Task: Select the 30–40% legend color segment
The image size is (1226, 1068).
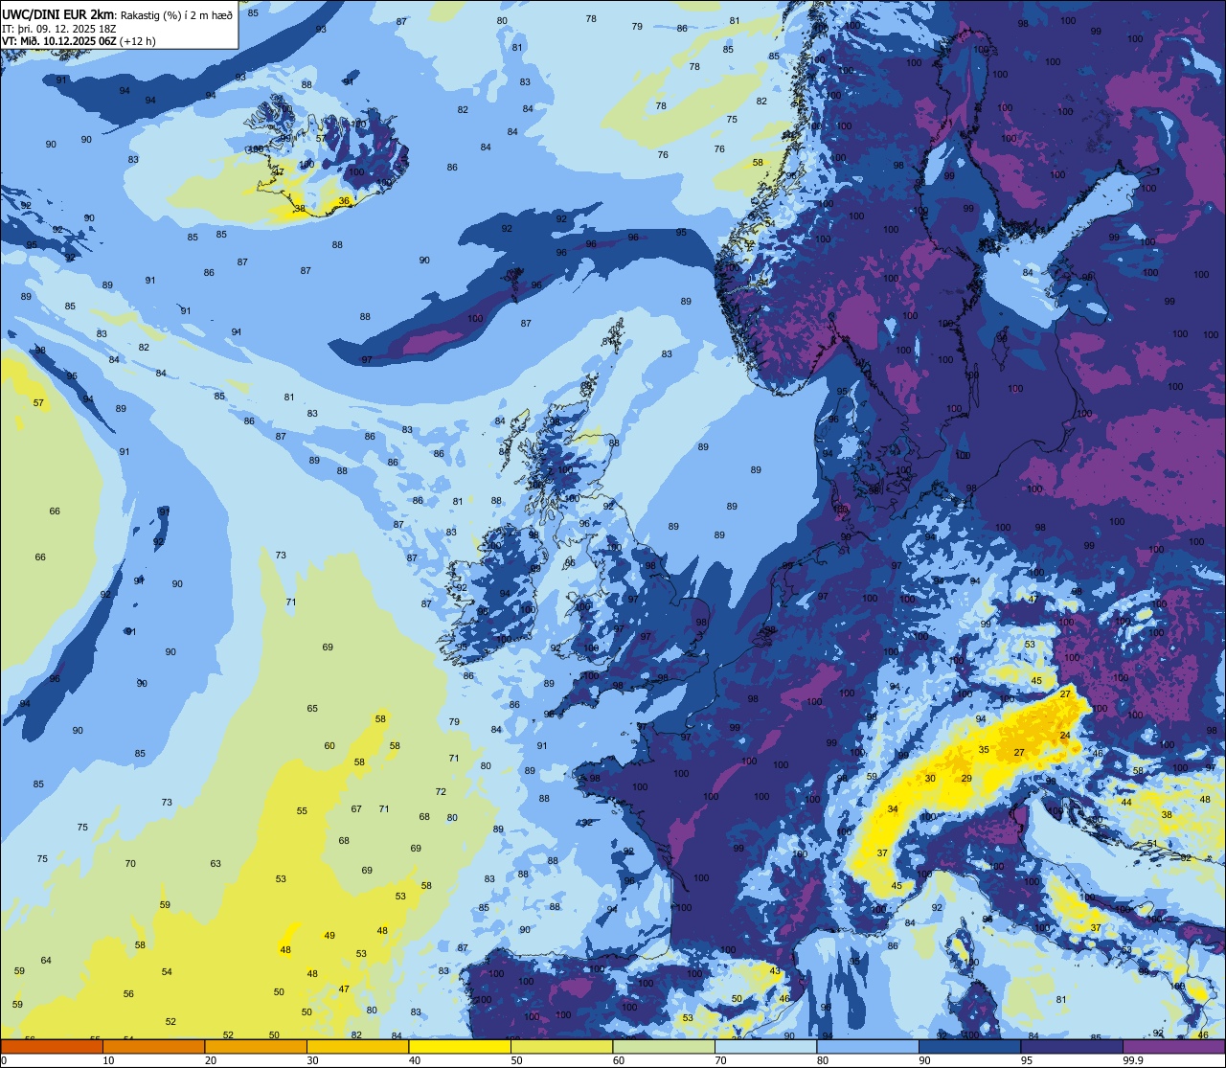Action: coord(358,1047)
